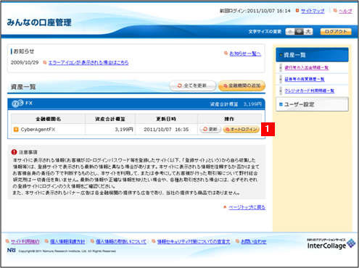Open the 個人情報保護方針 footer link

tap(67, 241)
